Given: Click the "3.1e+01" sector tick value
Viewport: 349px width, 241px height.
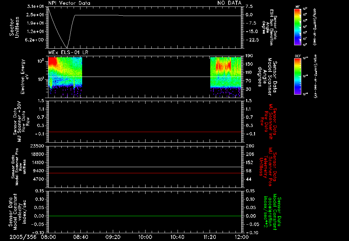Looking at the screenshot, I should pyautogui.click(x=35, y=6).
